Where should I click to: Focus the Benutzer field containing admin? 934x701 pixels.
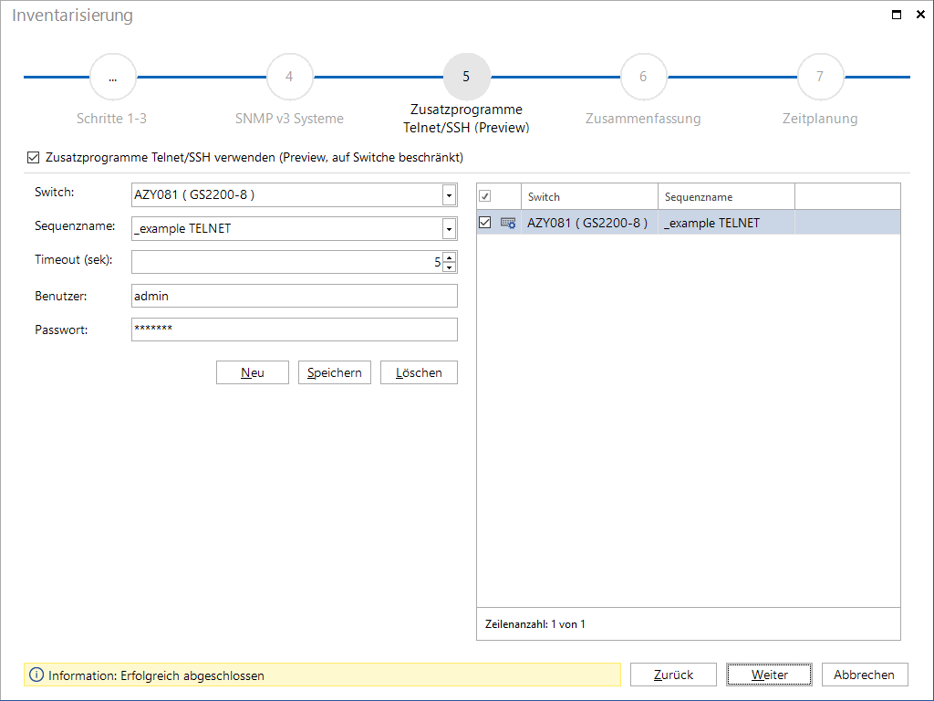point(295,296)
